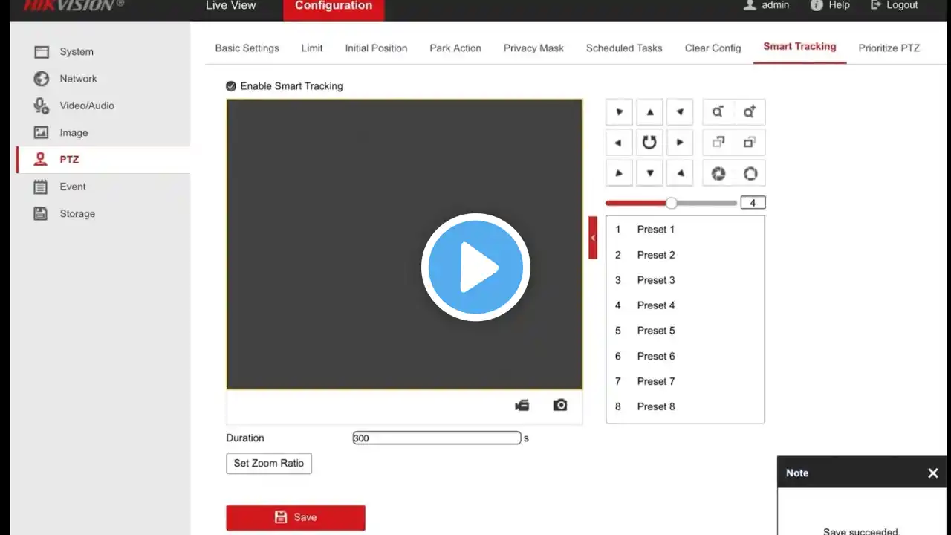Select Preset 3 in the list
This screenshot has width=951, height=535.
pyautogui.click(x=685, y=280)
